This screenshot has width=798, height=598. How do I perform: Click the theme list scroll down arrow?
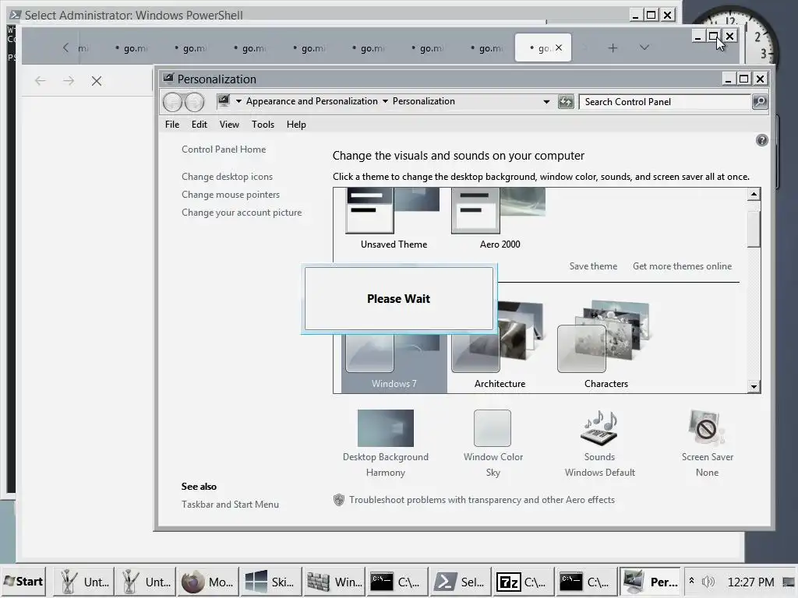tap(754, 386)
